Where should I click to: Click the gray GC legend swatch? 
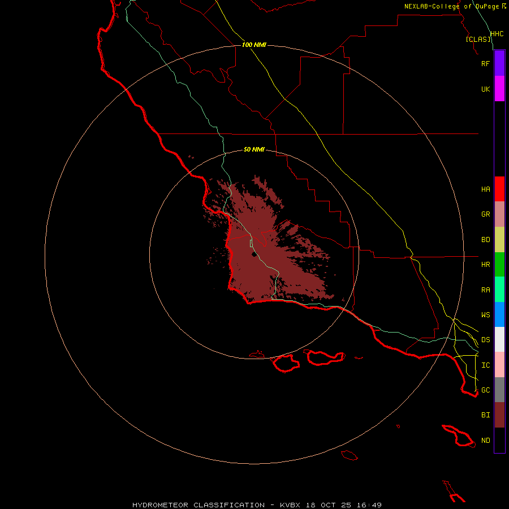coord(499,390)
